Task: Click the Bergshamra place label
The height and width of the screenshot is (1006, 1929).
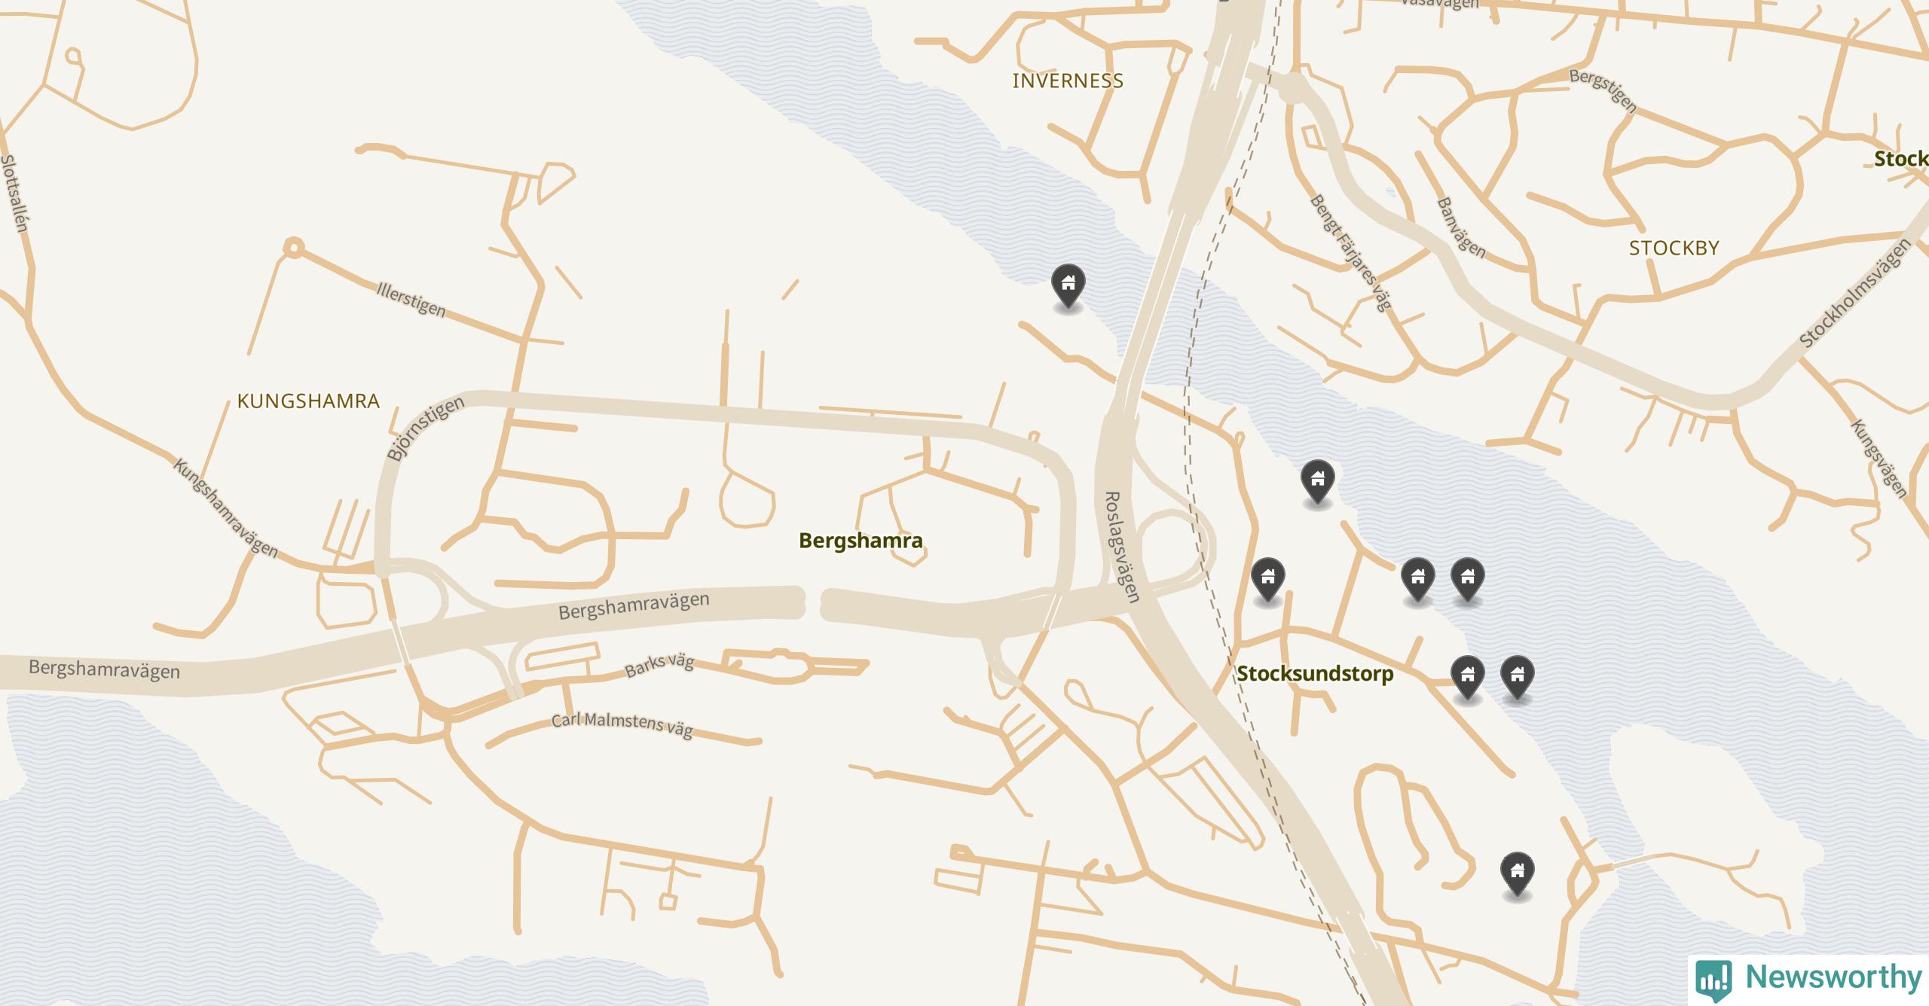Action: click(861, 541)
